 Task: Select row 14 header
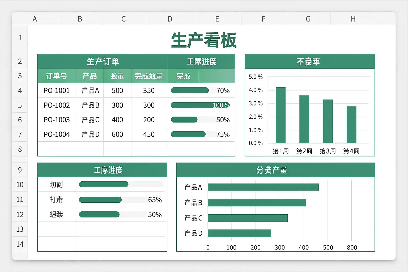[x=20, y=244]
